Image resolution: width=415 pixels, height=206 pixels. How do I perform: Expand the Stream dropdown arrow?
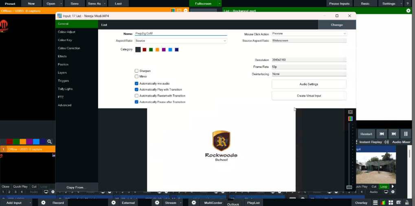point(181,203)
